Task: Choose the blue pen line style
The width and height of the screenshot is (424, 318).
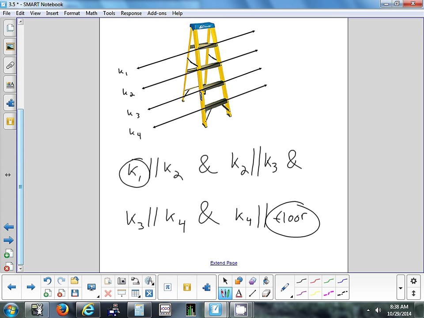Action: tap(342, 281)
